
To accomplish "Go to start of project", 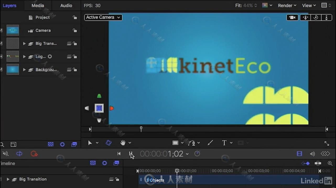I will point(119,154).
